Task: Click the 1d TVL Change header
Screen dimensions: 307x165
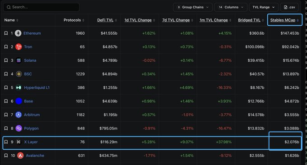Action: pos(138,20)
